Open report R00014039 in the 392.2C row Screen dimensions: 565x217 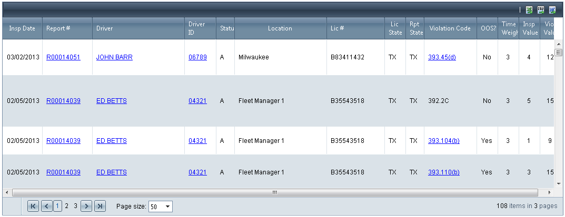(63, 101)
